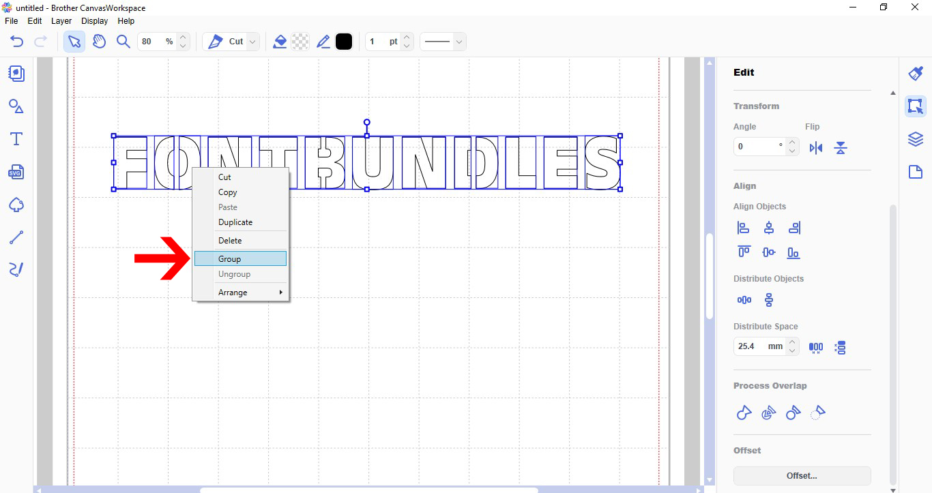
Task: Flip selection horizontally
Action: coord(816,147)
